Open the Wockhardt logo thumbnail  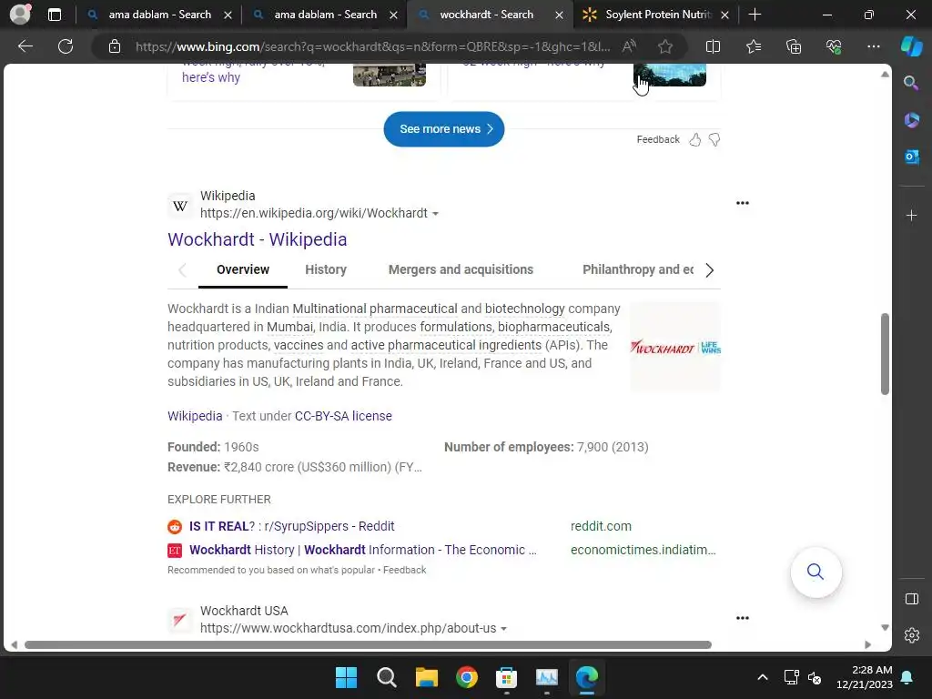point(675,347)
